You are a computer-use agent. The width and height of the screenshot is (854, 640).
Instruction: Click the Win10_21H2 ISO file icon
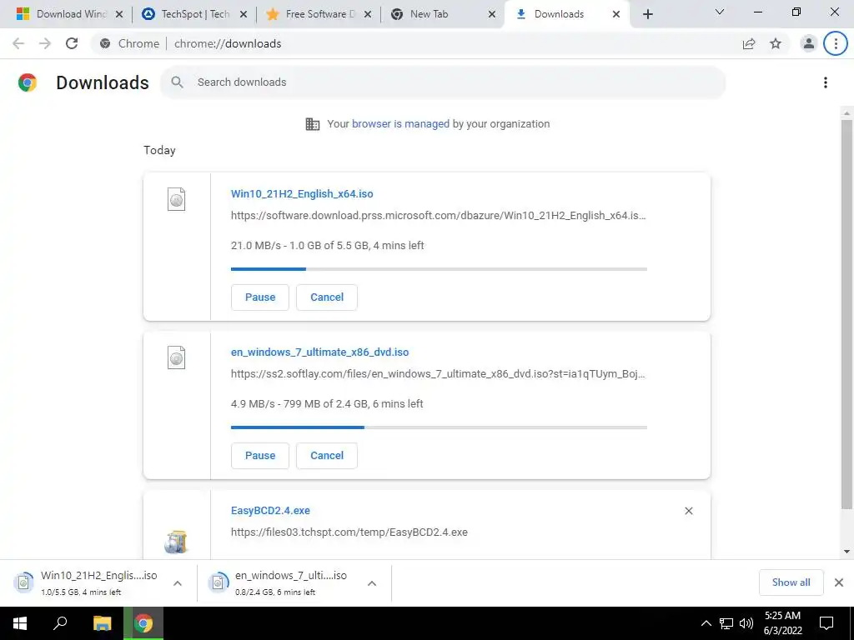point(177,199)
